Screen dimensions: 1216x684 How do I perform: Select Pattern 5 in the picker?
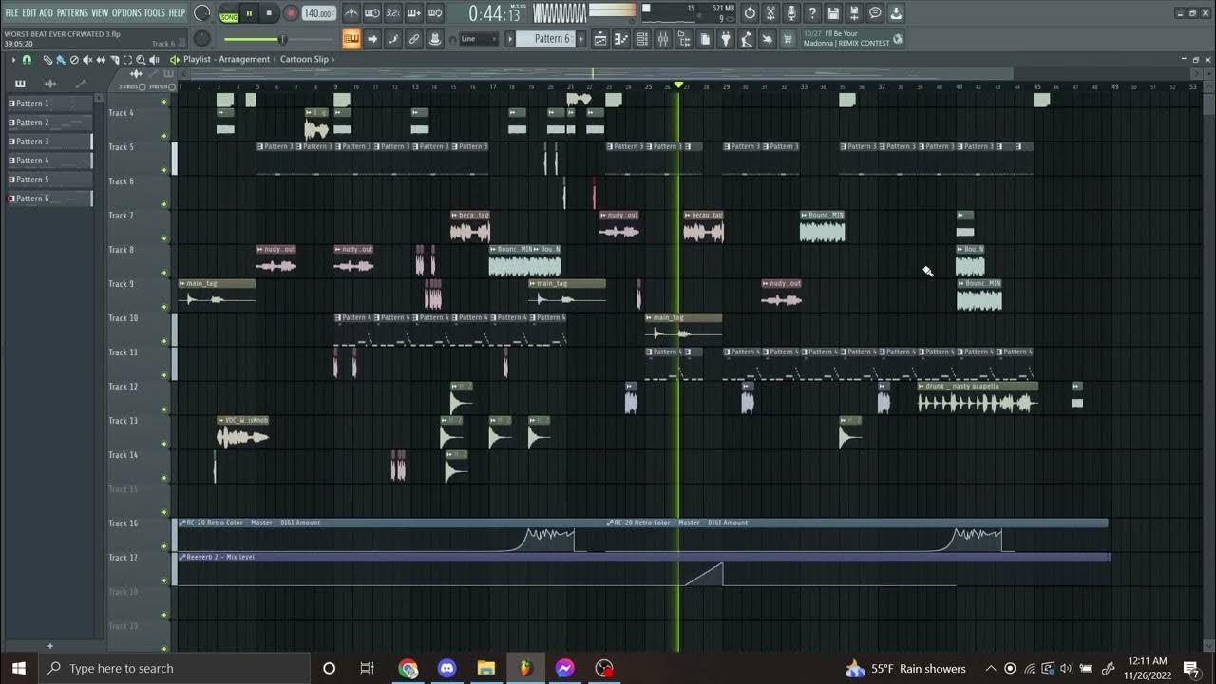[x=50, y=179]
